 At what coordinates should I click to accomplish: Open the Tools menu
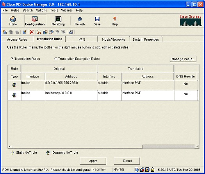[54, 10]
